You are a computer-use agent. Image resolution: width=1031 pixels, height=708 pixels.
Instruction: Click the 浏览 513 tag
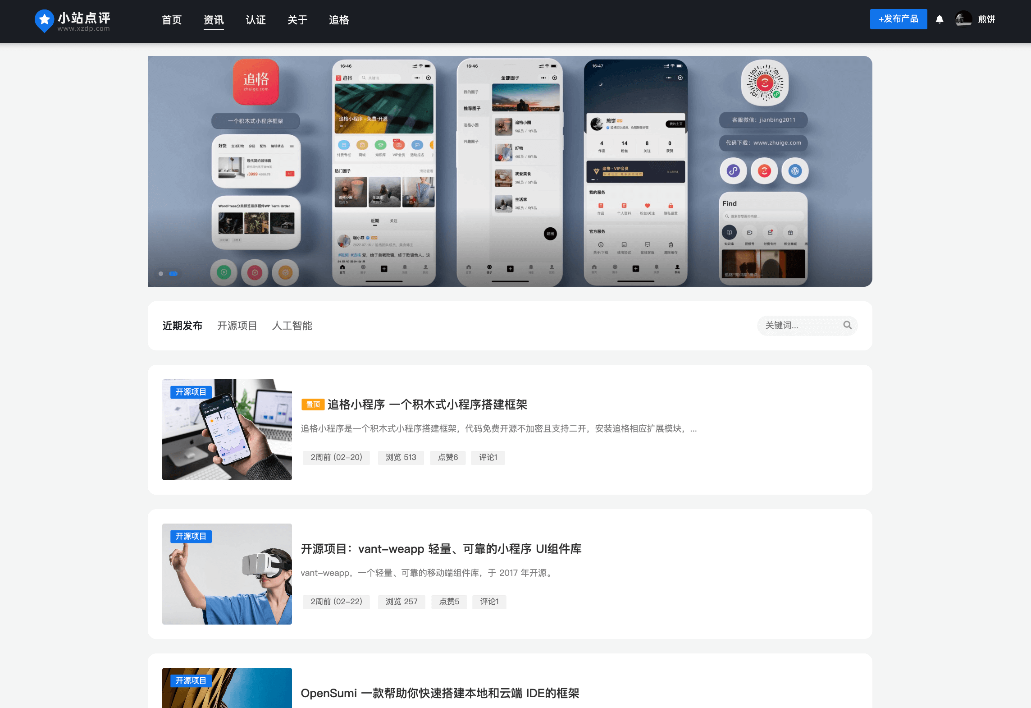[x=401, y=457]
